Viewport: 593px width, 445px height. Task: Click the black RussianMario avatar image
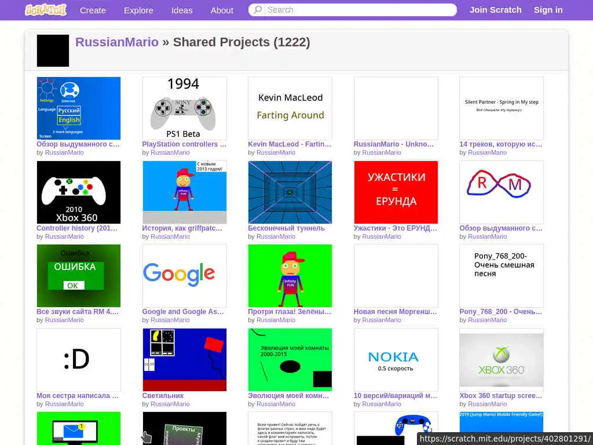coord(53,51)
